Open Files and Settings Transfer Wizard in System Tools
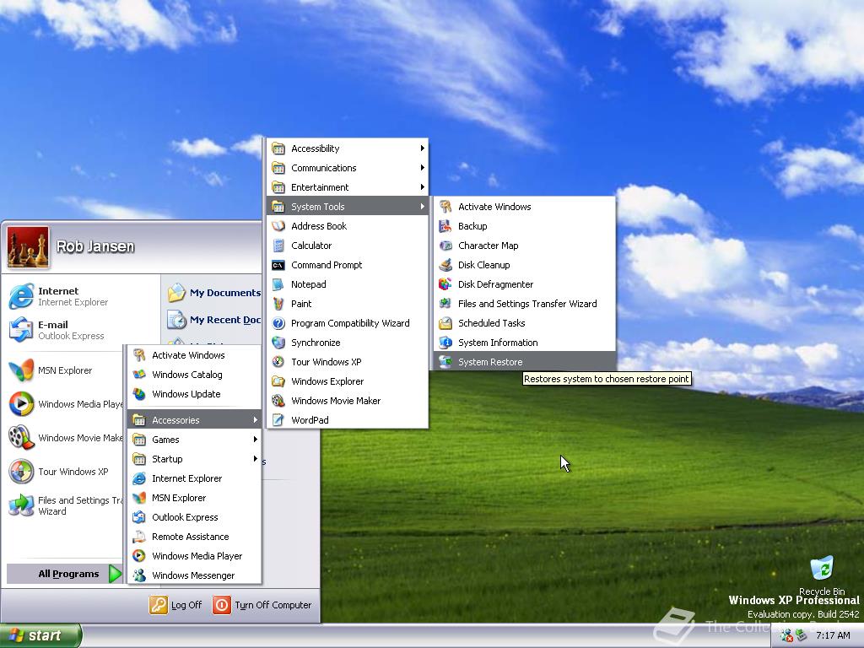The height and width of the screenshot is (648, 864). pos(524,304)
